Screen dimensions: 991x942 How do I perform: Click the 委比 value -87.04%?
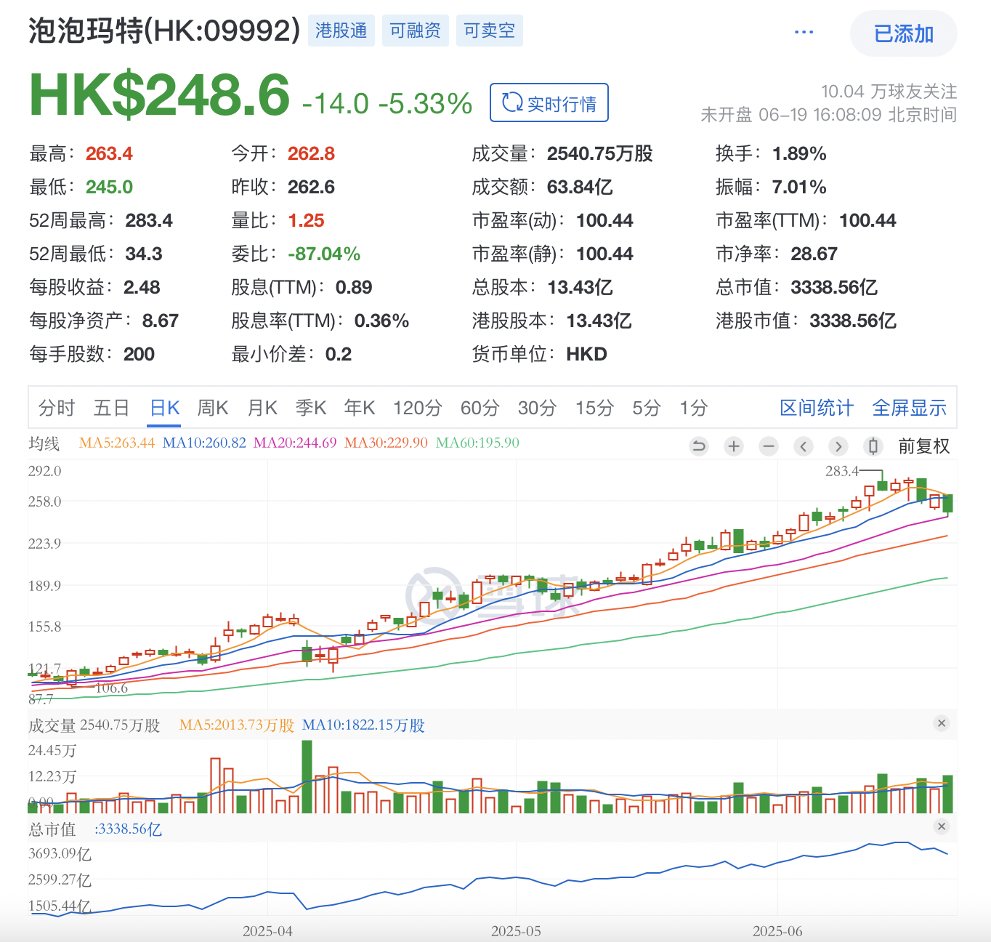click(324, 254)
